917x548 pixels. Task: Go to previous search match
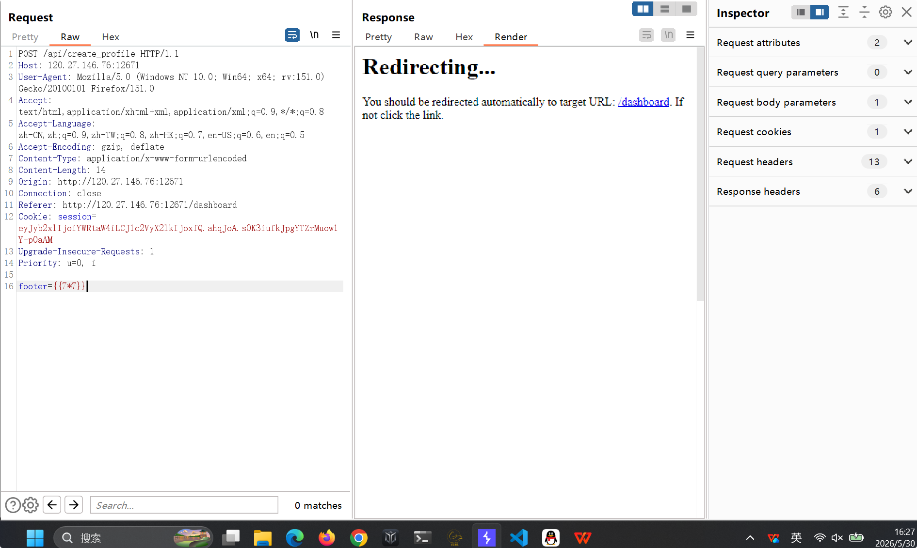[x=52, y=505]
